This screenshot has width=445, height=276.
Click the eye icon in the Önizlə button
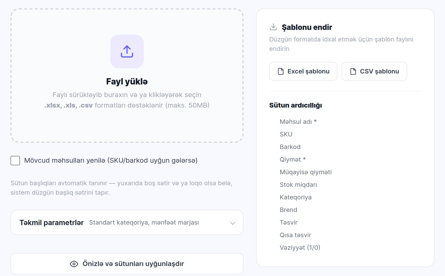[74, 264]
